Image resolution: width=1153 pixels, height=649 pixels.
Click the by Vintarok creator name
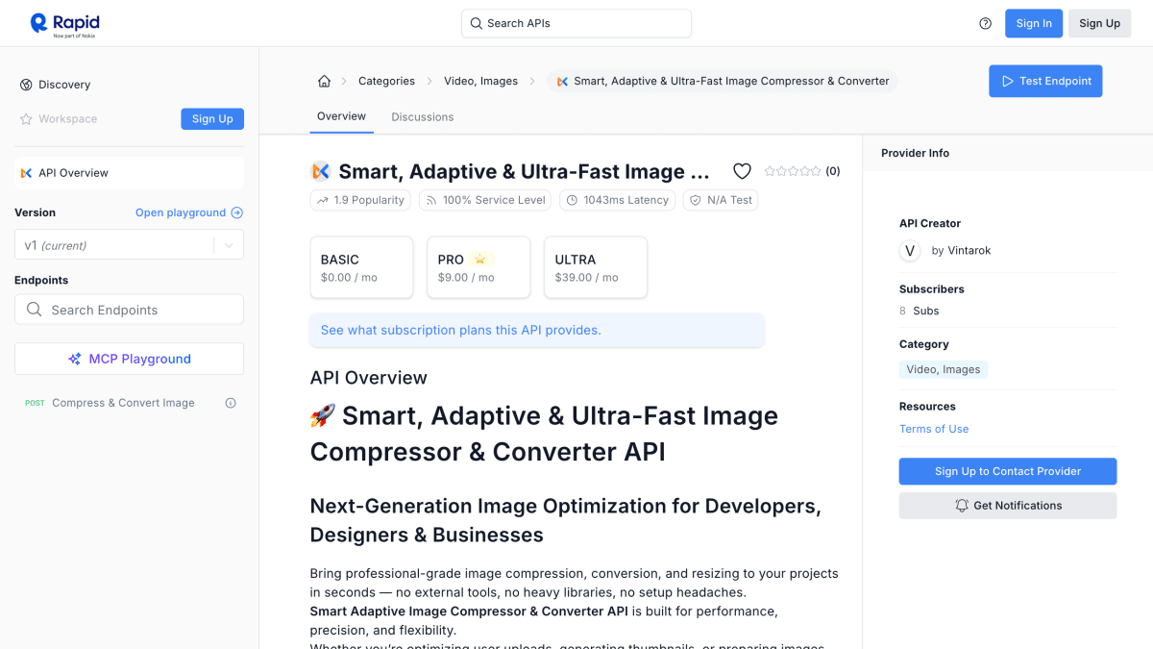(961, 251)
